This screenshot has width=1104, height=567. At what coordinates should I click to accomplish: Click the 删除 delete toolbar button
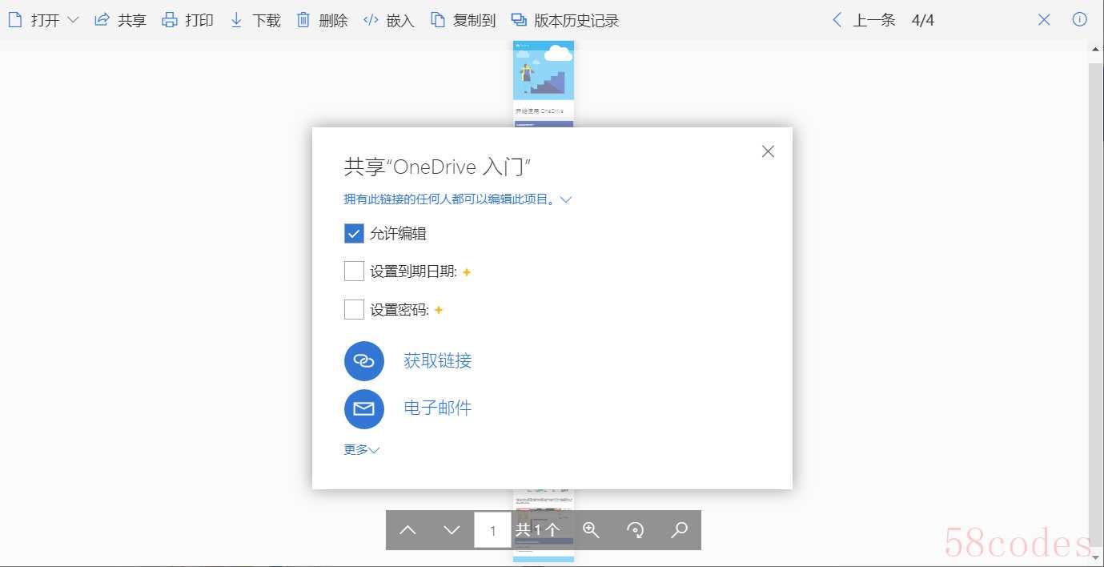pos(322,20)
